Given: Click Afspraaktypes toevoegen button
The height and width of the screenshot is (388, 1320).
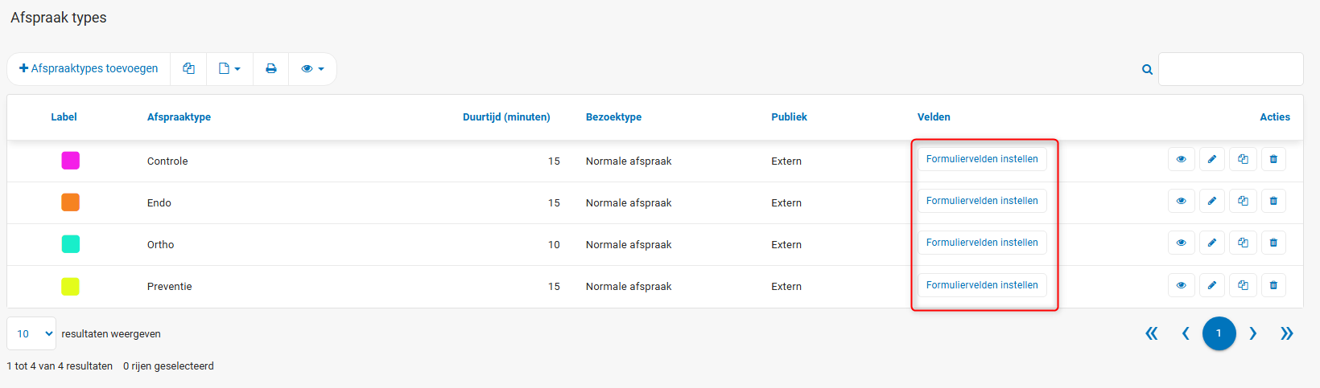Looking at the screenshot, I should [89, 69].
